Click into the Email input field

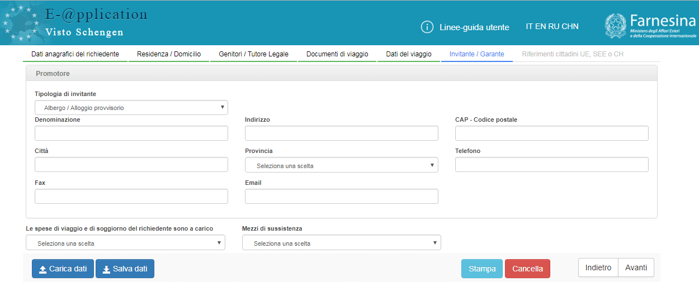[342, 196]
